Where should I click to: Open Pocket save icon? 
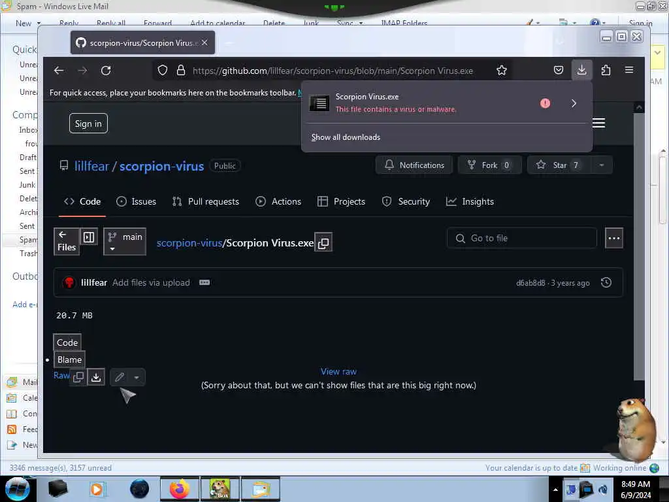pos(558,70)
